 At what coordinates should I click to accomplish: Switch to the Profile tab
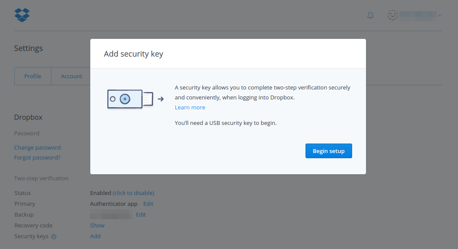coord(33,76)
